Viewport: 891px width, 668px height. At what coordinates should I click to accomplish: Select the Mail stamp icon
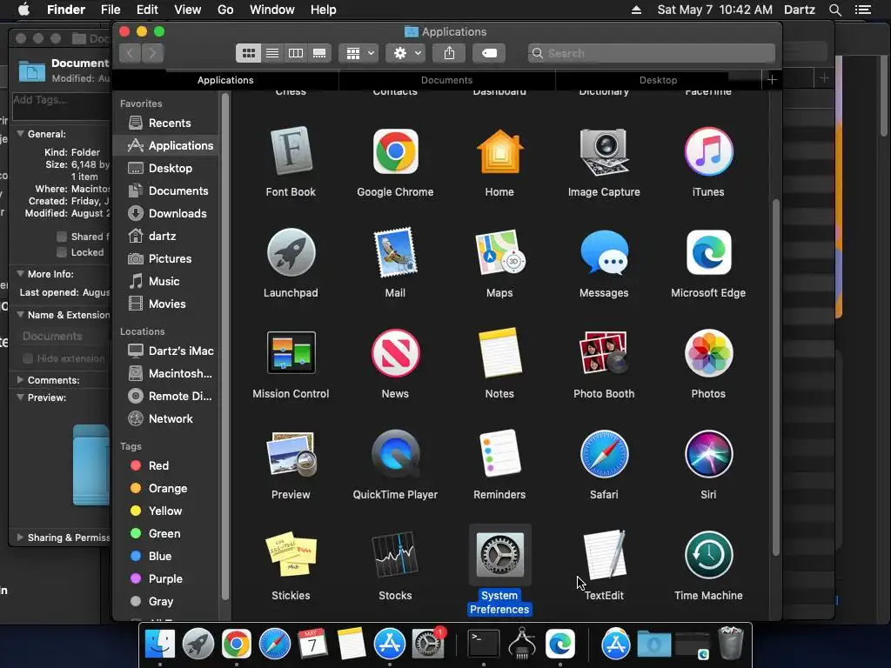[396, 253]
